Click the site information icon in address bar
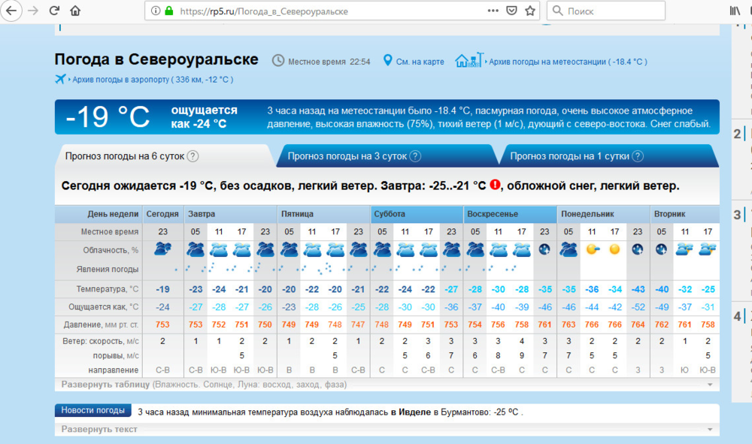 tap(156, 11)
